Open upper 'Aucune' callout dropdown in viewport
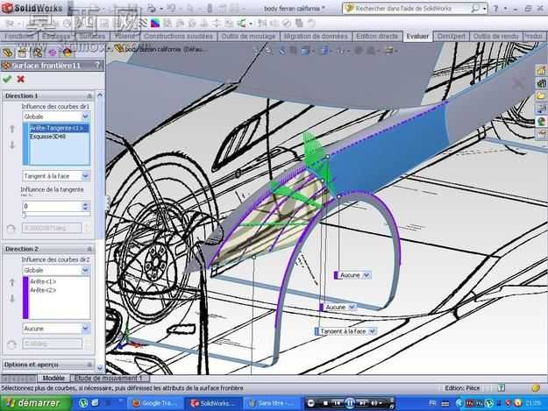548x411 pixels. pos(367,275)
